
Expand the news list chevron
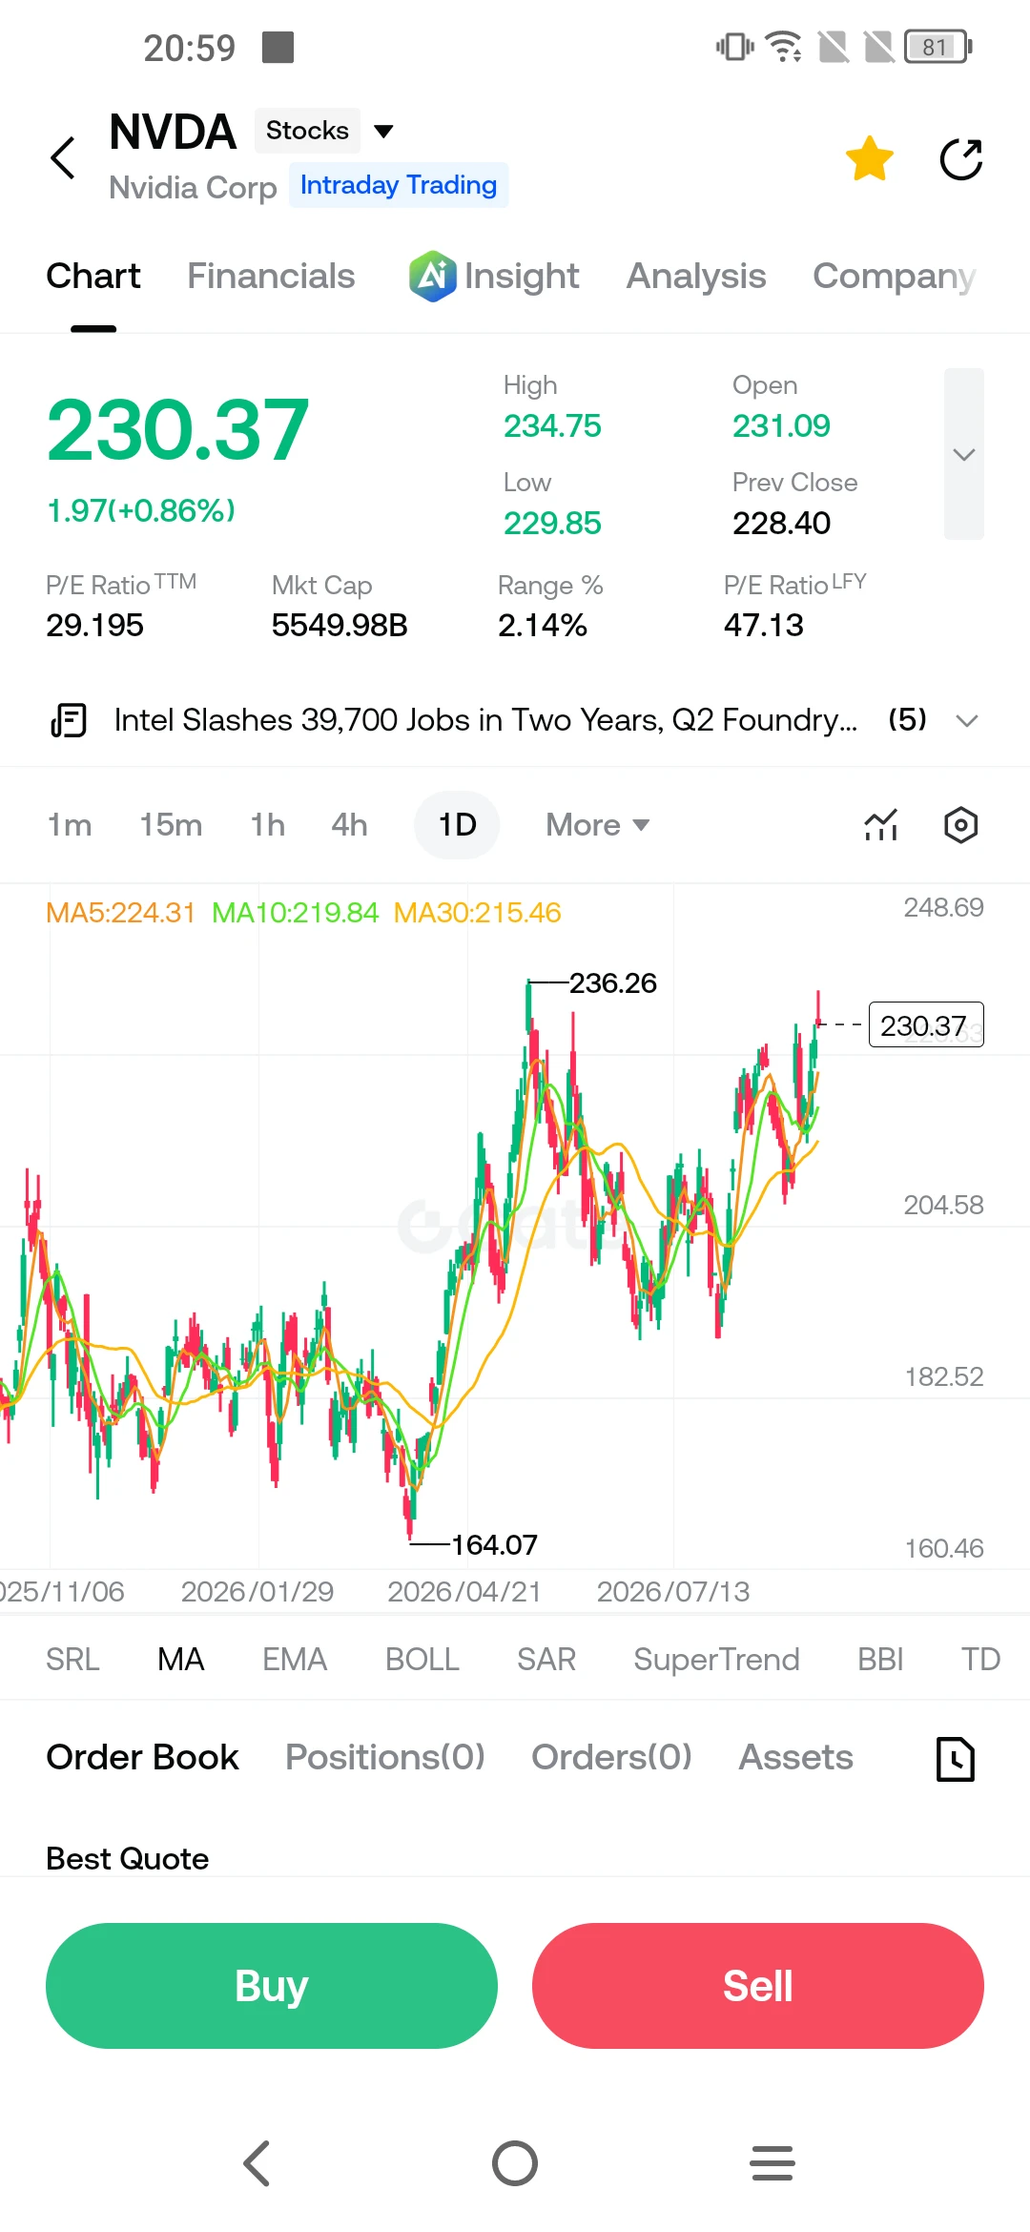967,720
